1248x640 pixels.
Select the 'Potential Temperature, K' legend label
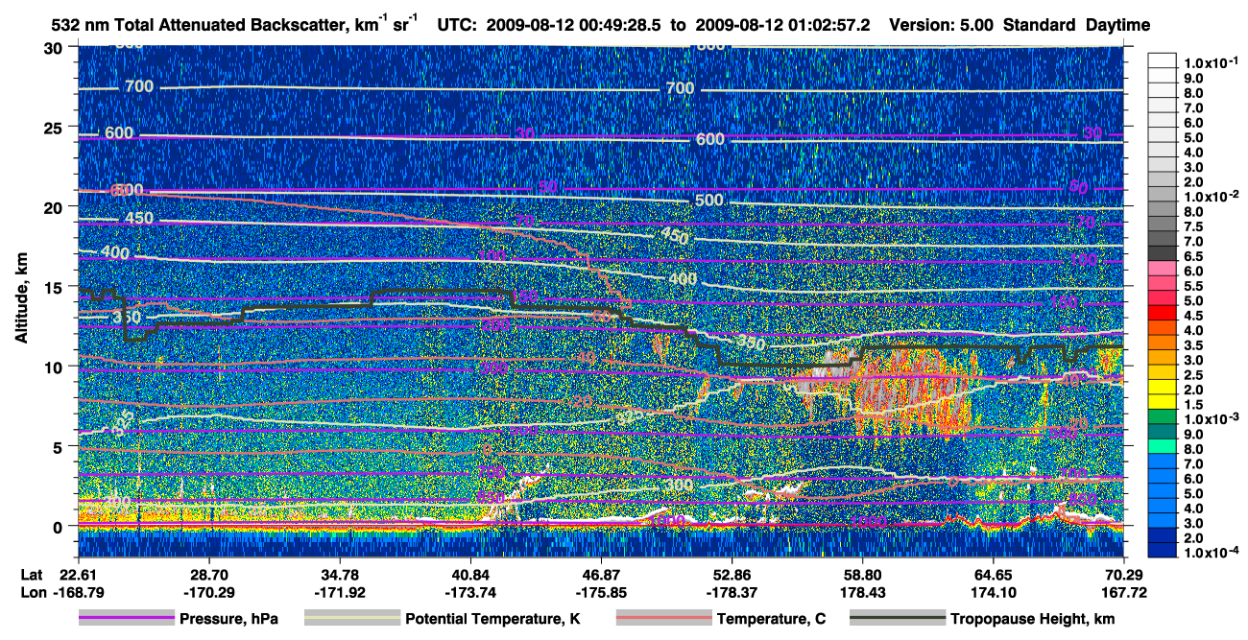click(492, 619)
